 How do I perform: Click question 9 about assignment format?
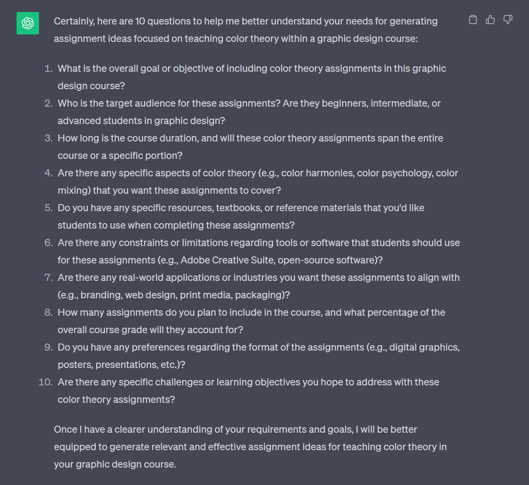coord(258,356)
